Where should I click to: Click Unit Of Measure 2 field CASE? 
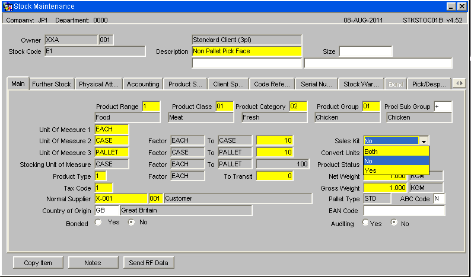pos(112,141)
